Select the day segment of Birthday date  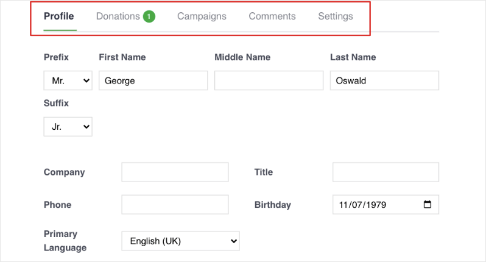click(357, 205)
